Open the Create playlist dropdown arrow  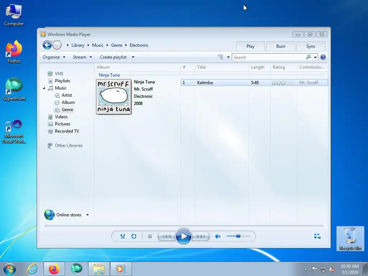[x=133, y=57]
